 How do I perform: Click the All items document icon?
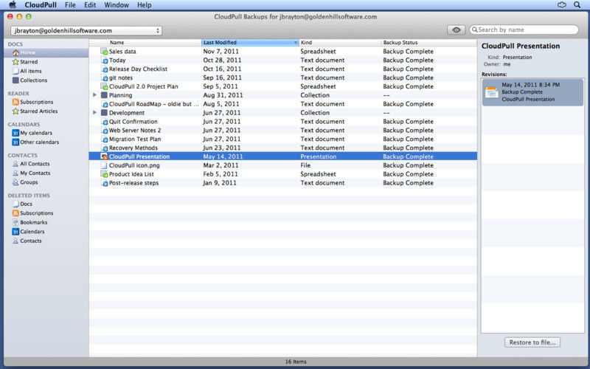coord(15,71)
